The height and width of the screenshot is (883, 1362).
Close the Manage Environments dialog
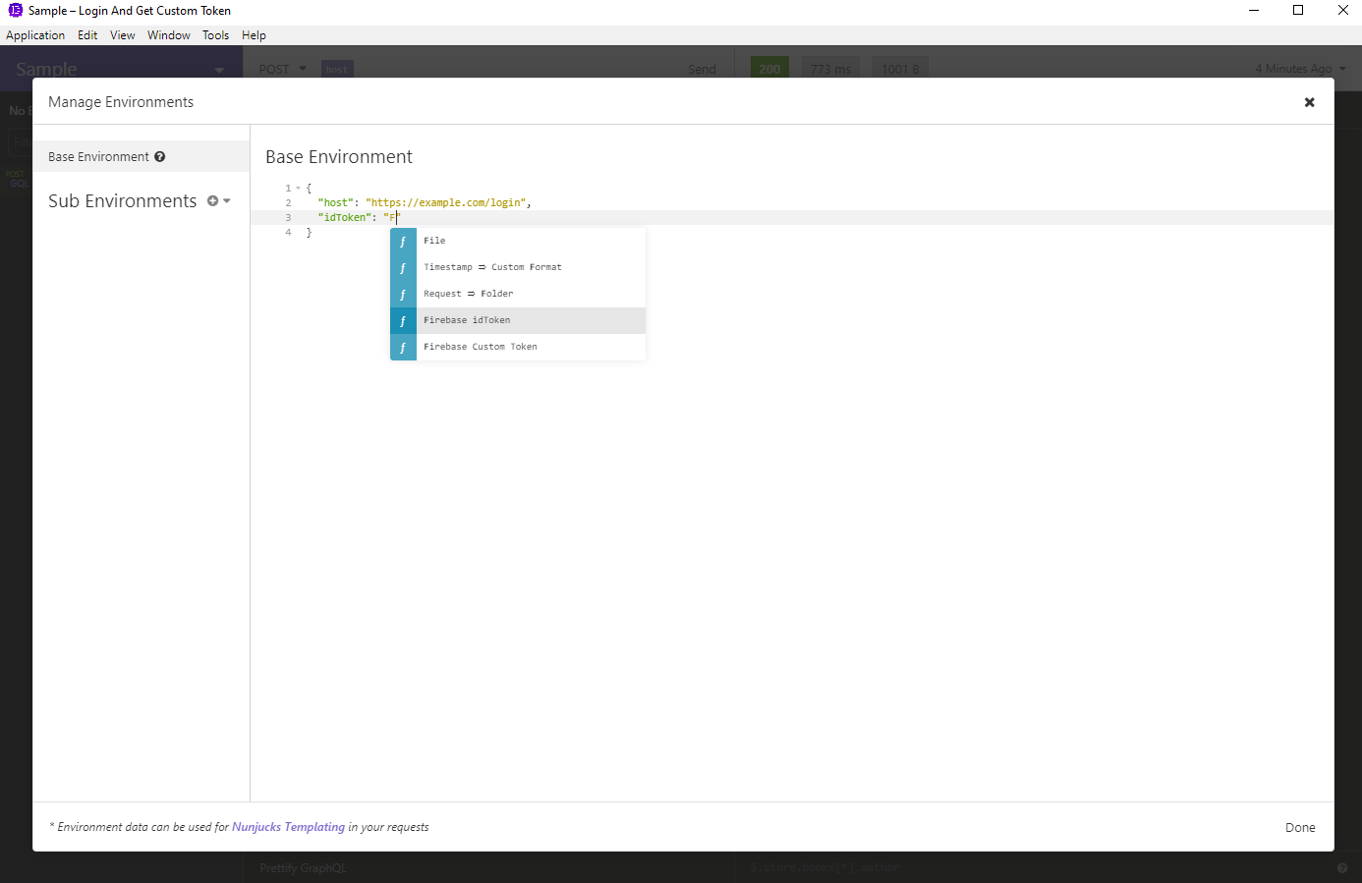(1309, 102)
